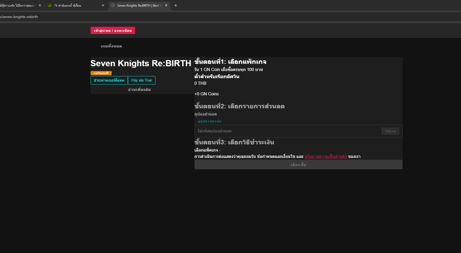Choose the 'Pay via True' button

click(142, 80)
